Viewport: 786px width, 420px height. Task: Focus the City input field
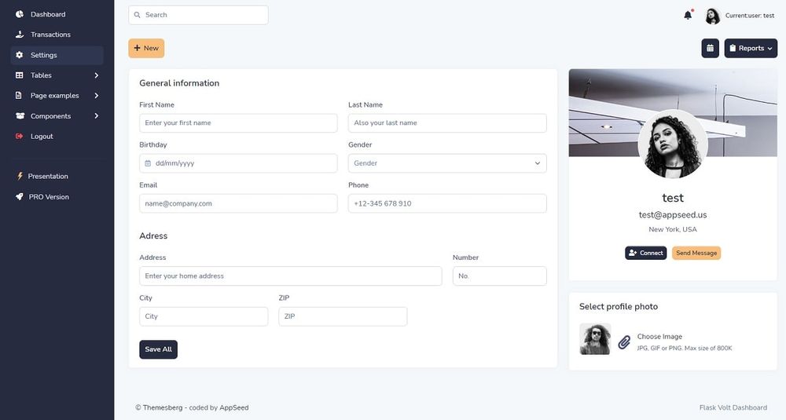[x=204, y=316]
